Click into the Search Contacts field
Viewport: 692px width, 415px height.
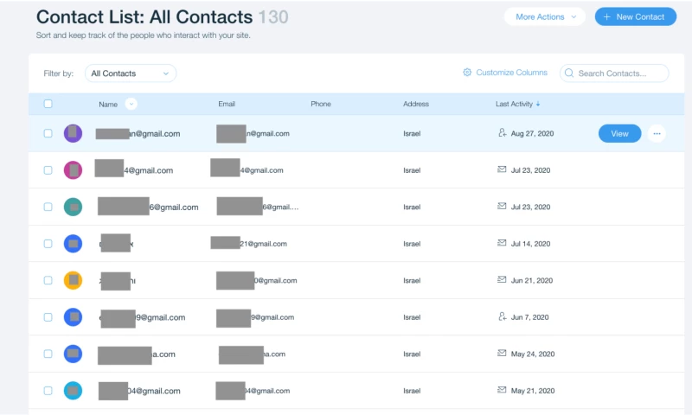[x=620, y=73]
